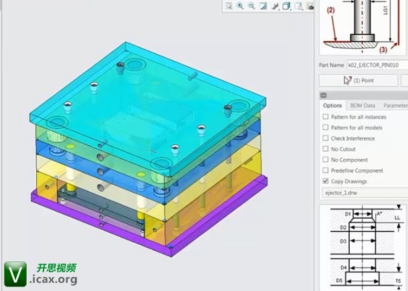Select the Options tab
The image size is (408, 291).
point(332,106)
